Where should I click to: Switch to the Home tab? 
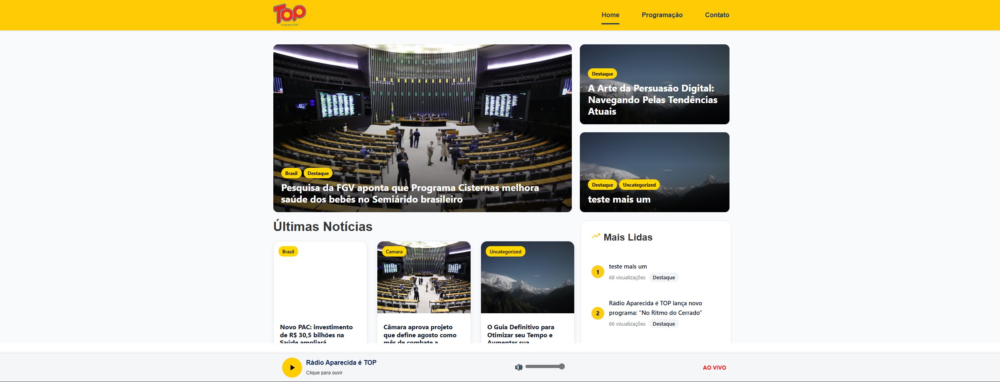(610, 15)
